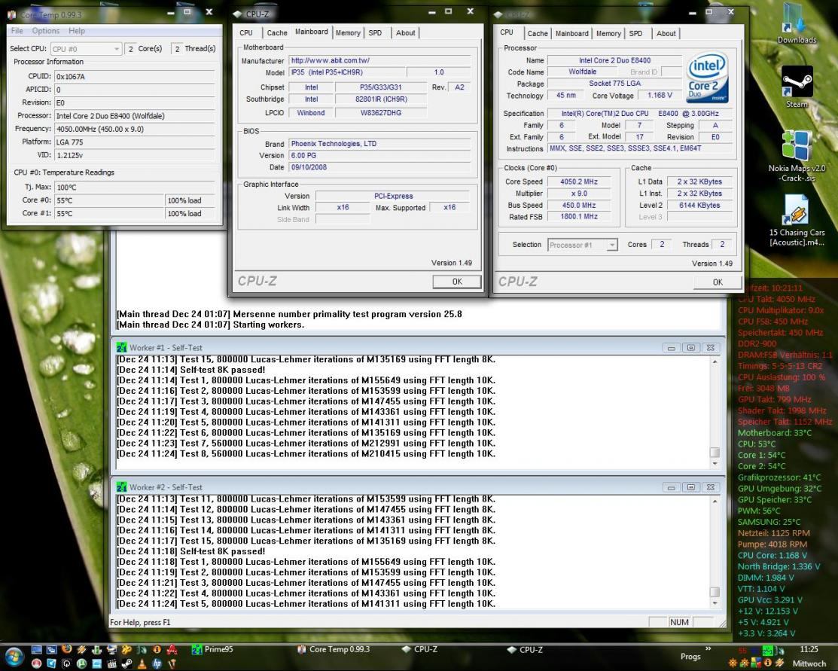Image resolution: width=838 pixels, height=671 pixels.
Task: Click Core Temp title bar icon
Action: [x=12, y=14]
